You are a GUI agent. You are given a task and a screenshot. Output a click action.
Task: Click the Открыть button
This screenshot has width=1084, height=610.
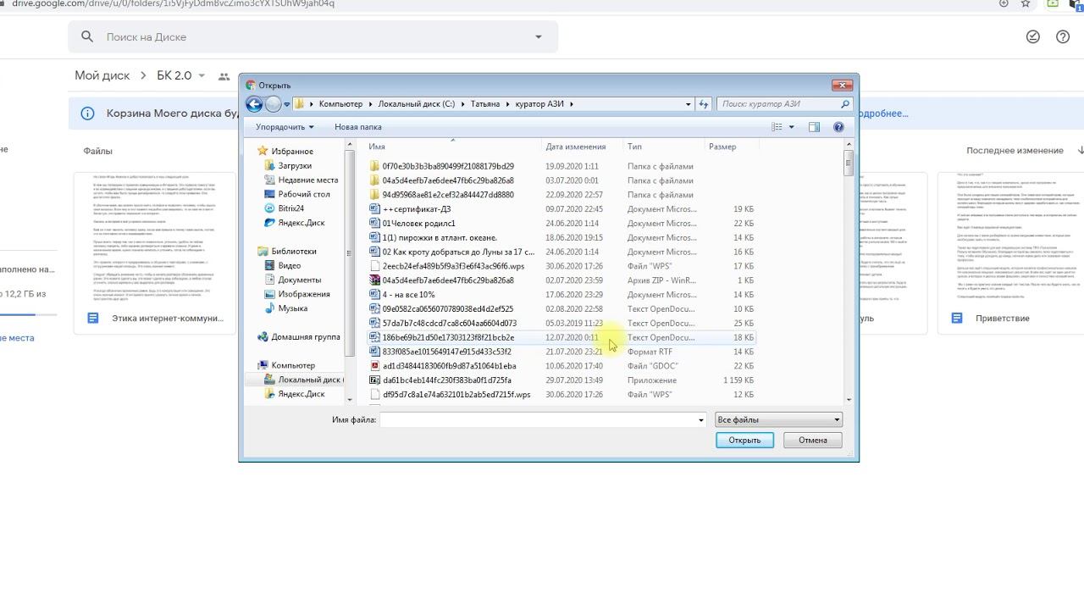[x=744, y=440]
